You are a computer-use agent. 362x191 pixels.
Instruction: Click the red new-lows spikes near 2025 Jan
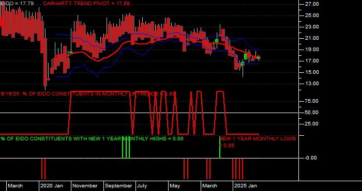pos(237,169)
